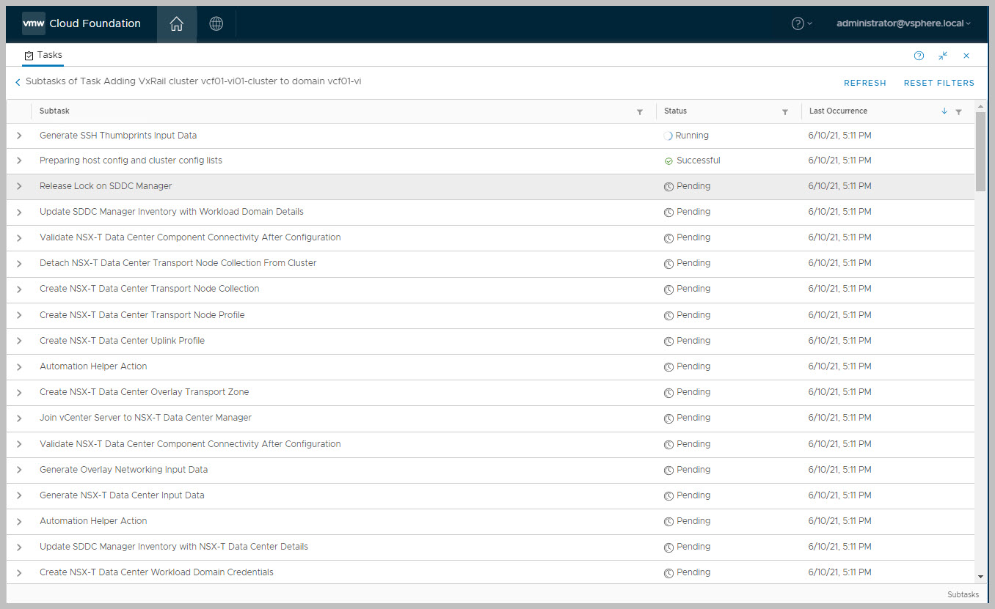995x609 pixels.
Task: Open the Last Occurrence column filter icon
Action: pyautogui.click(x=958, y=112)
